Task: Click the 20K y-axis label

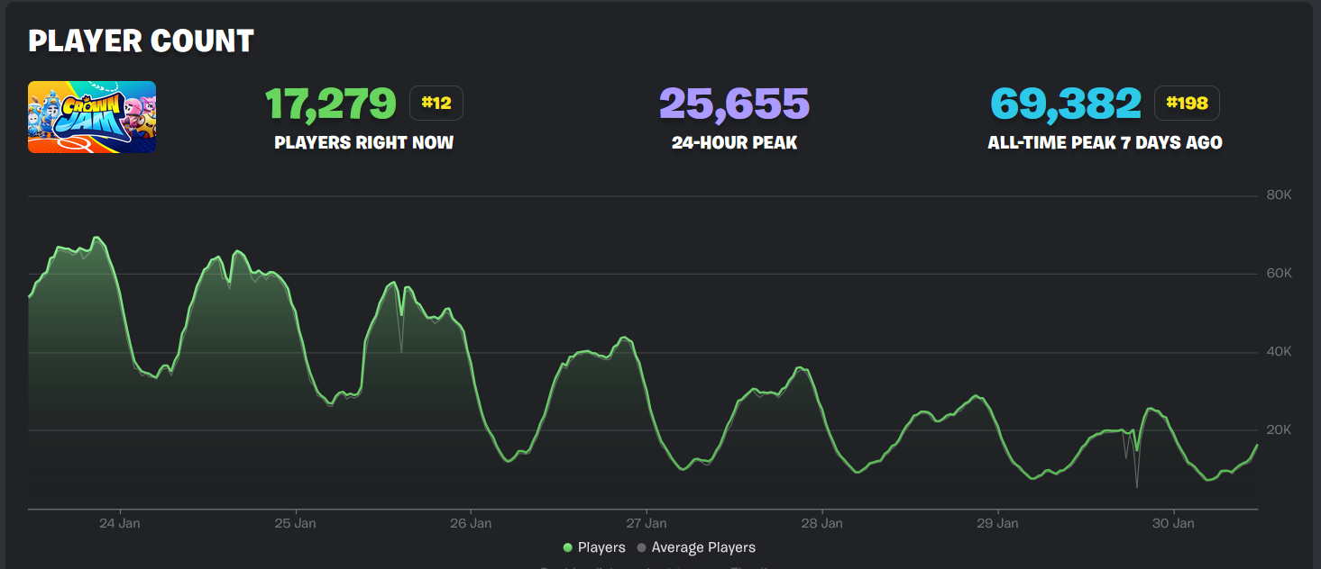Action: click(1279, 430)
